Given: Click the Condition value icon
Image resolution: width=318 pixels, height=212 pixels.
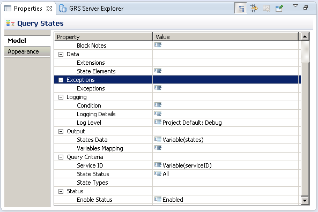Looking at the screenshot, I should (158, 105).
